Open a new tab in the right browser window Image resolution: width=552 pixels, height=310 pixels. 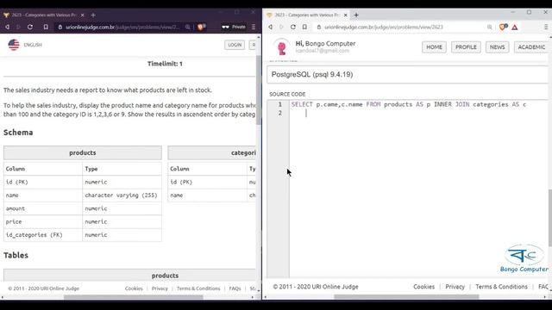click(x=356, y=15)
